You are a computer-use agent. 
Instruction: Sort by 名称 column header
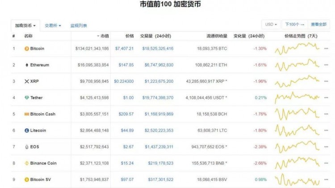pos(28,36)
